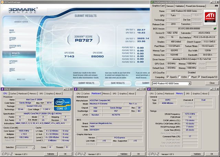
Task: Click the 3DMark score P8727
Action: point(84,40)
